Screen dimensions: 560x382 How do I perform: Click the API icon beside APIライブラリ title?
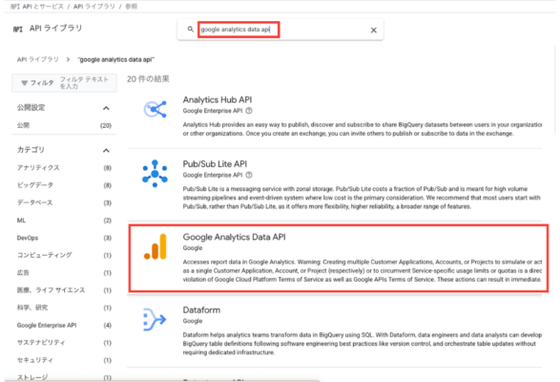[x=18, y=29]
